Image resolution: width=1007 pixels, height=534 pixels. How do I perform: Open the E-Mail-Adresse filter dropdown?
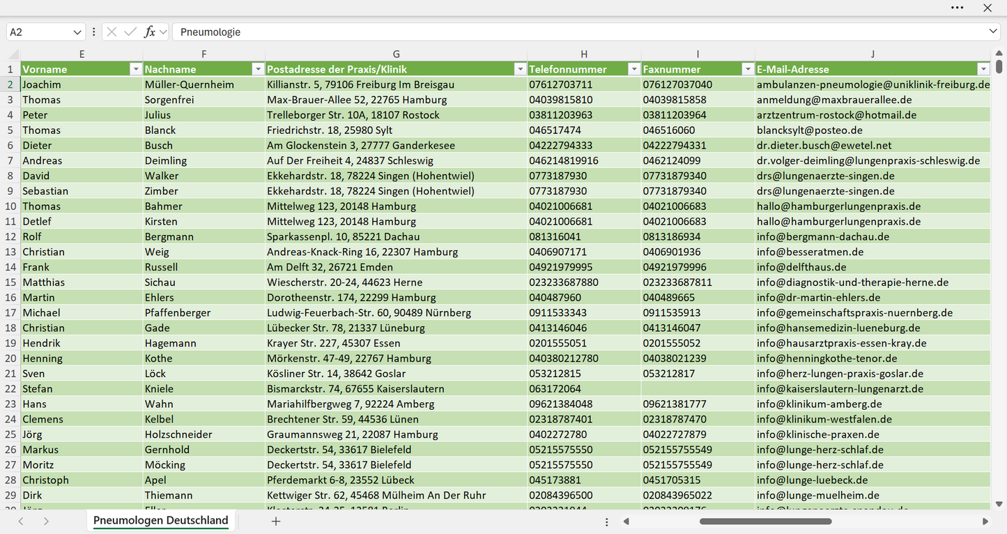coord(983,69)
